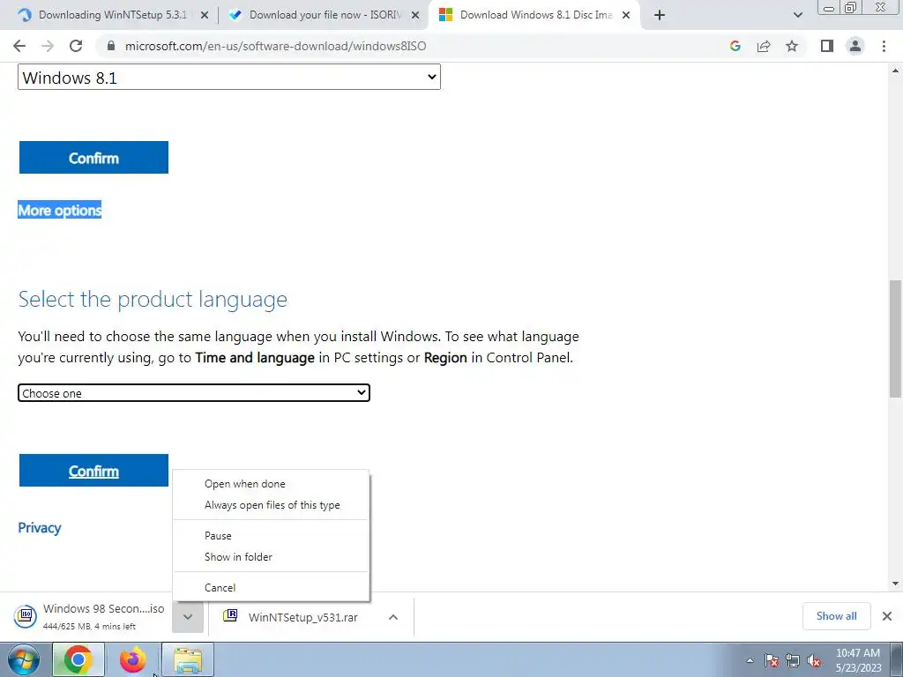The image size is (903, 677).
Task: Click the page scrollbar thumb
Action: (x=895, y=338)
